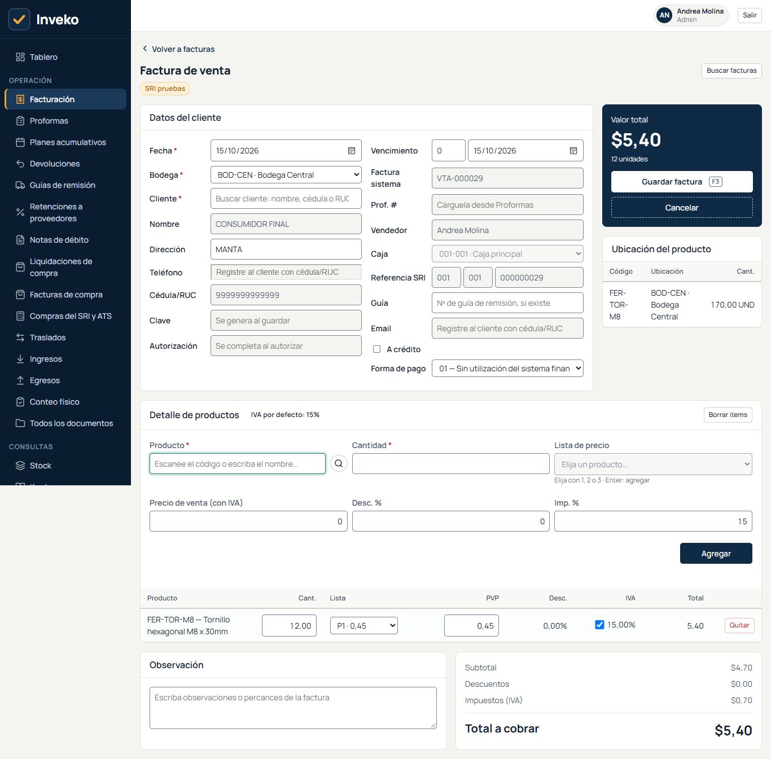Open Facturas de compra menu item
The image size is (771, 759).
click(65, 295)
